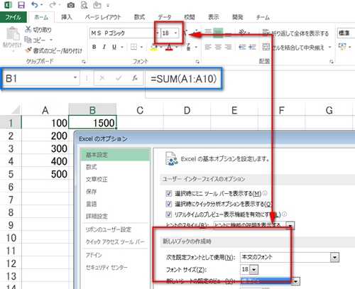Image resolution: width=355 pixels, height=289 pixels.
Task: Click the formula bar Cancel X icon
Action: click(102, 78)
